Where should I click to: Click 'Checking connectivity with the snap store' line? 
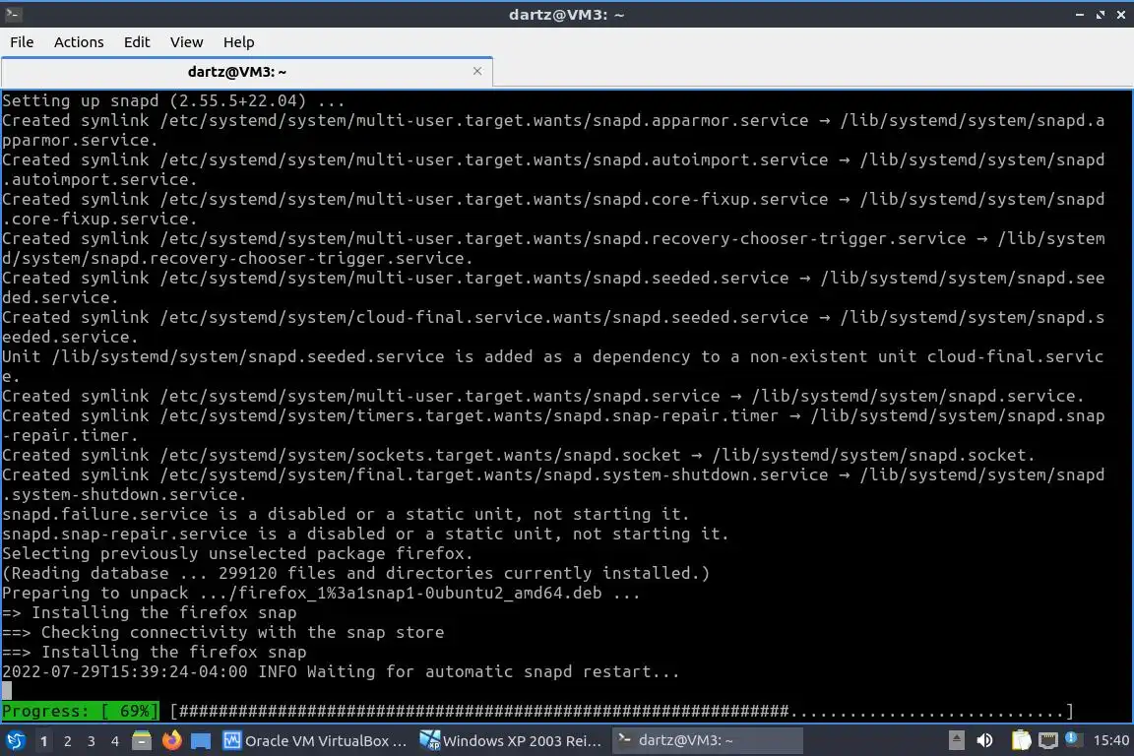[222, 632]
